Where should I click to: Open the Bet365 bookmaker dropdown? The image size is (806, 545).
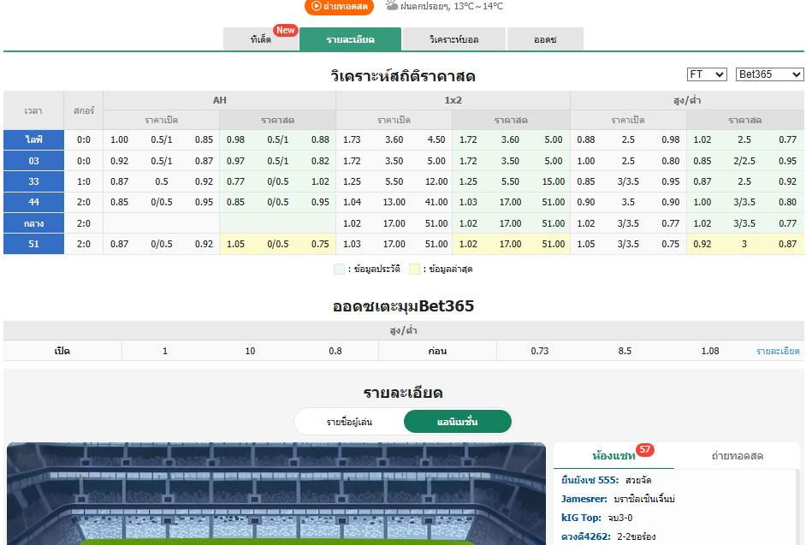[768, 74]
